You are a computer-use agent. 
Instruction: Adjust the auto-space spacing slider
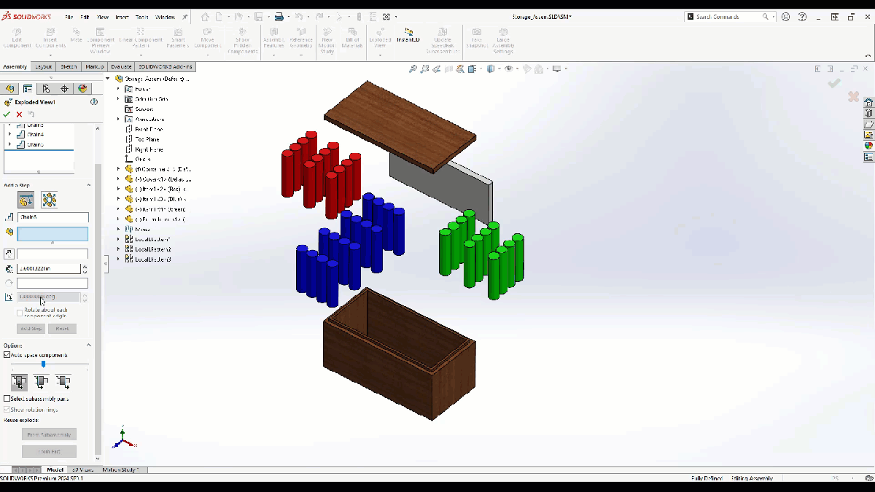[44, 364]
